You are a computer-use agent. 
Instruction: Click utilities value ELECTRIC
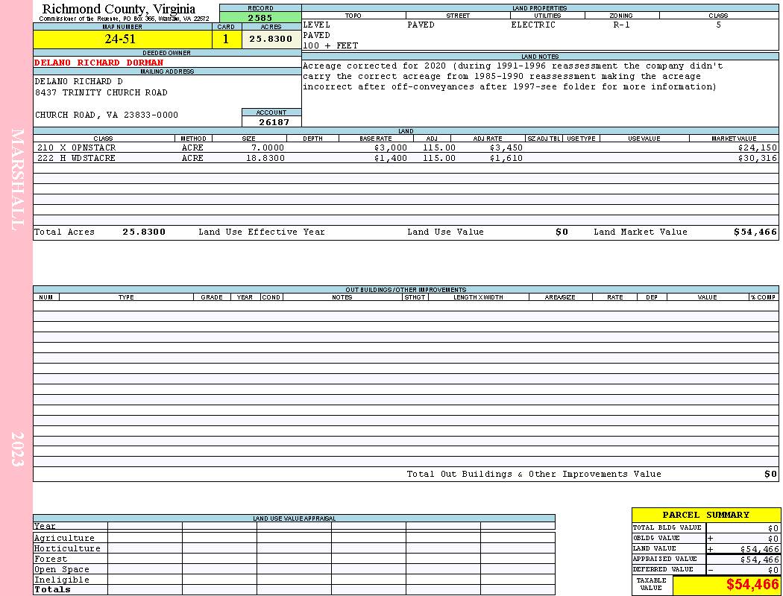pos(533,25)
